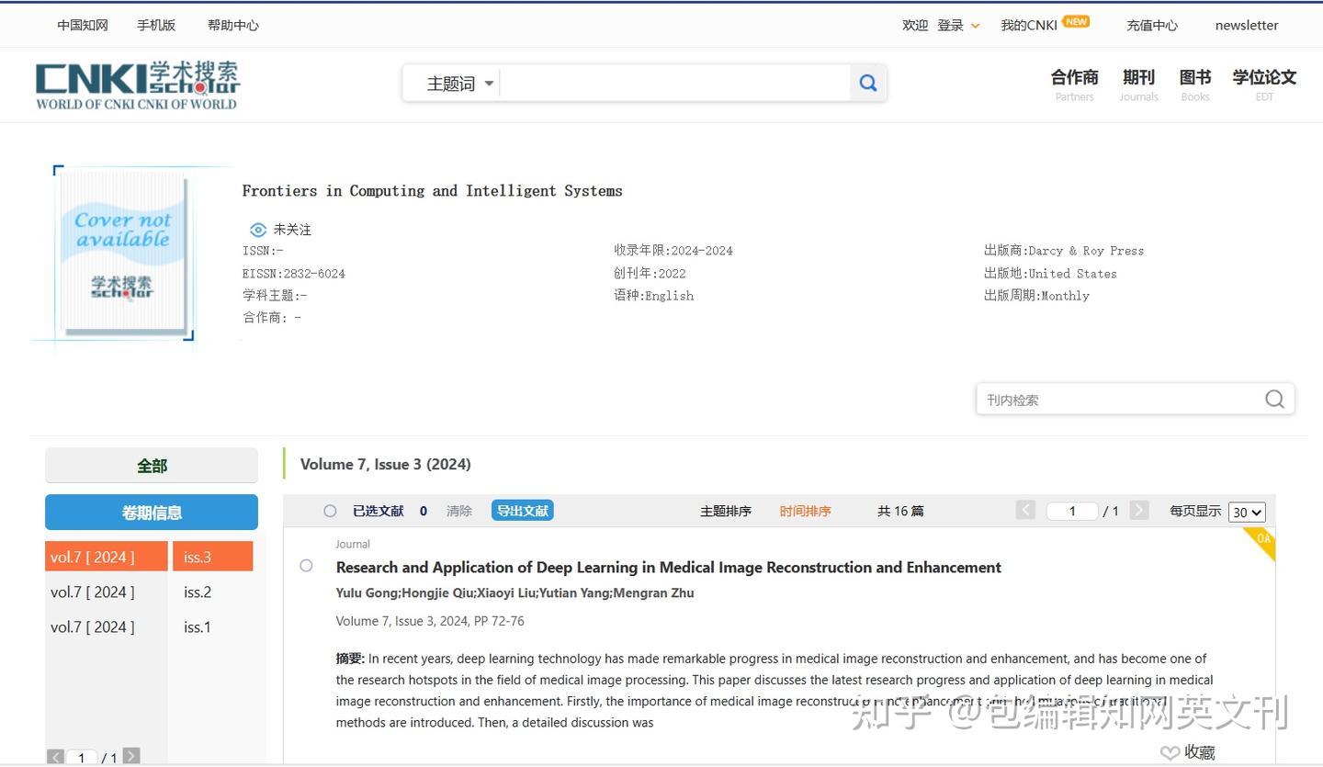Select the first article's checkbox circle
The width and height of the screenshot is (1323, 767).
[306, 566]
